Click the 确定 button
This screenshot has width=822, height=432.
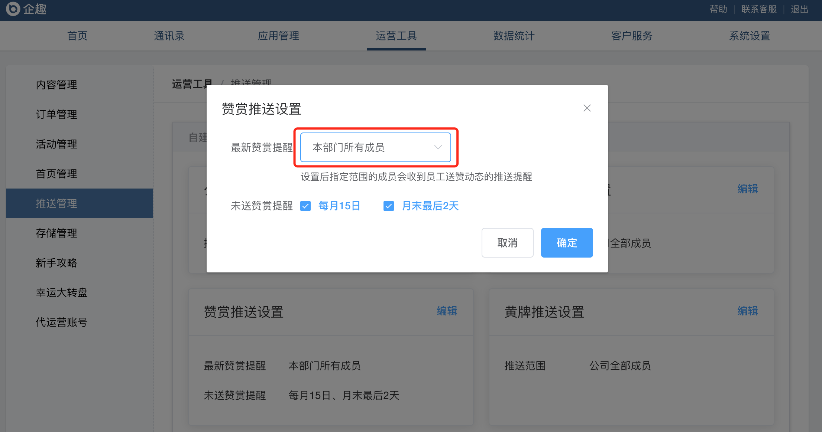[x=567, y=243]
